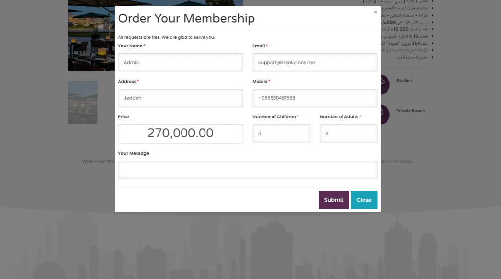
Task: Click the Number of Children label
Action: (x=274, y=117)
